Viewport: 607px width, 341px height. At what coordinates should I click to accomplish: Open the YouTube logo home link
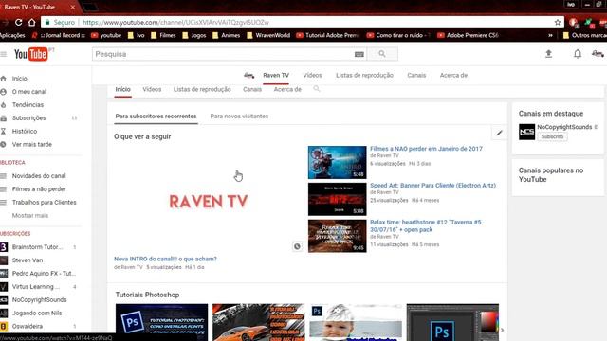(31, 54)
